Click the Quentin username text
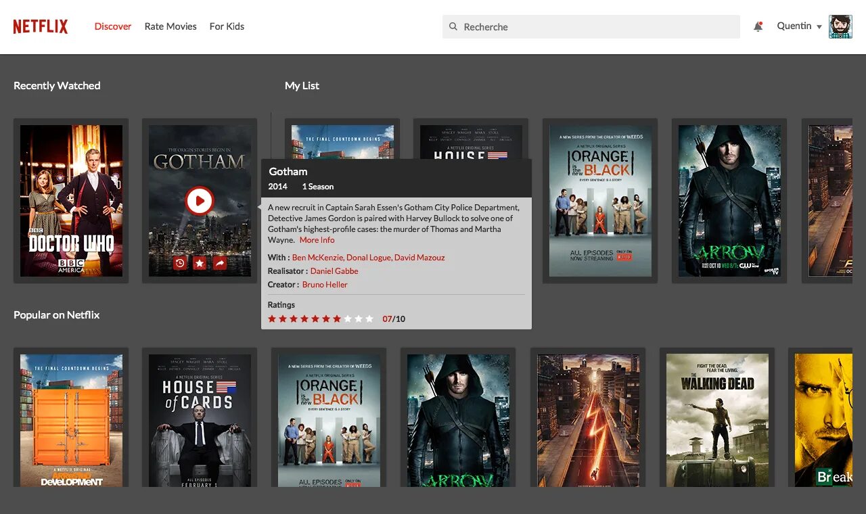Image resolution: width=866 pixels, height=514 pixels. point(794,26)
